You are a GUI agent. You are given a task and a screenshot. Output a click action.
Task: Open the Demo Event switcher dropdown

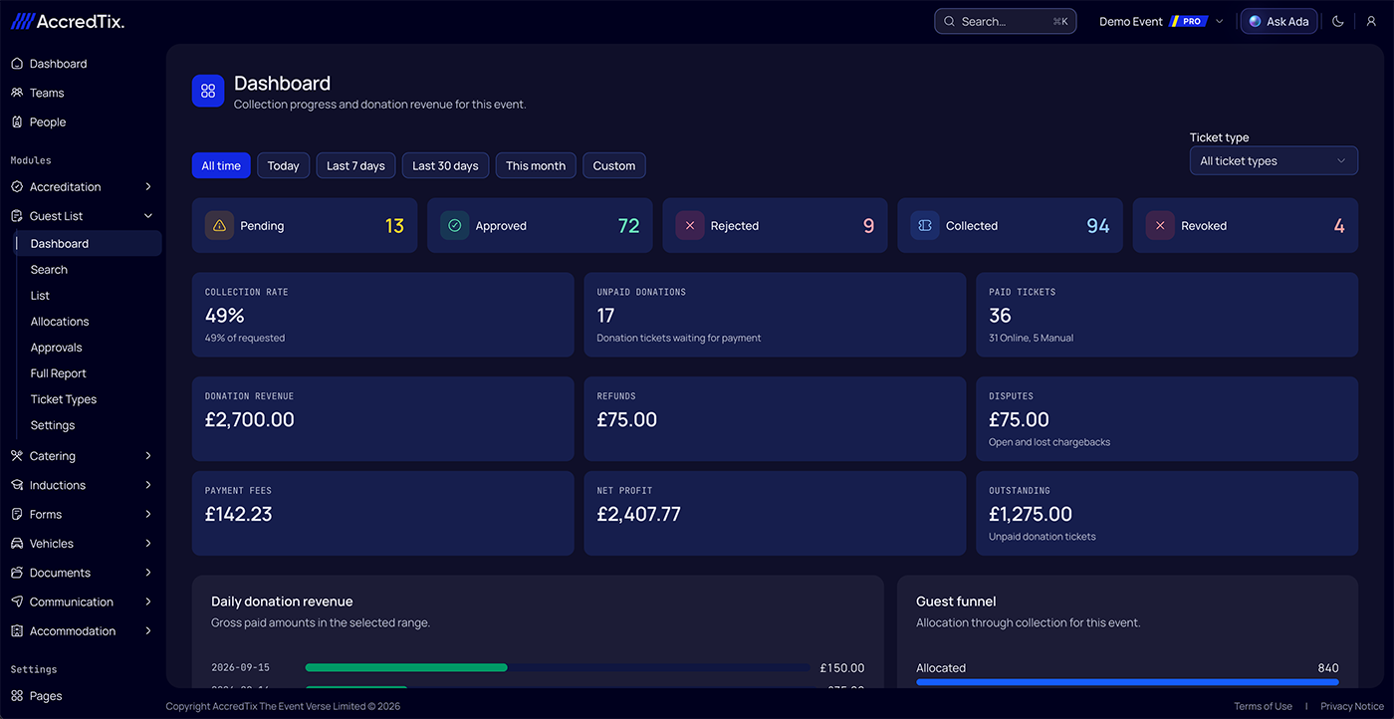(1161, 21)
